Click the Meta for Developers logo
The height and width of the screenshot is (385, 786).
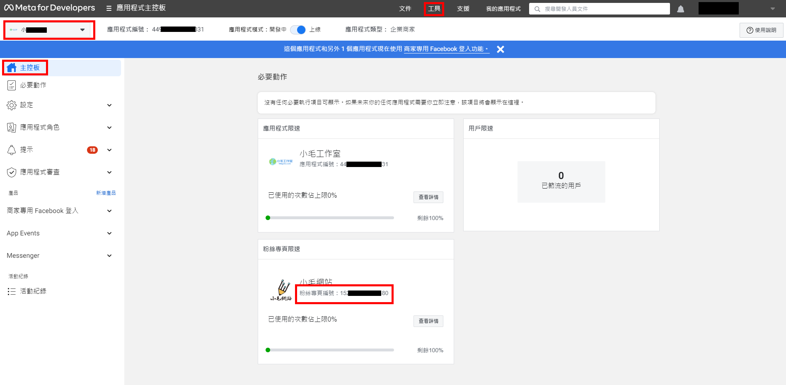pyautogui.click(x=50, y=8)
